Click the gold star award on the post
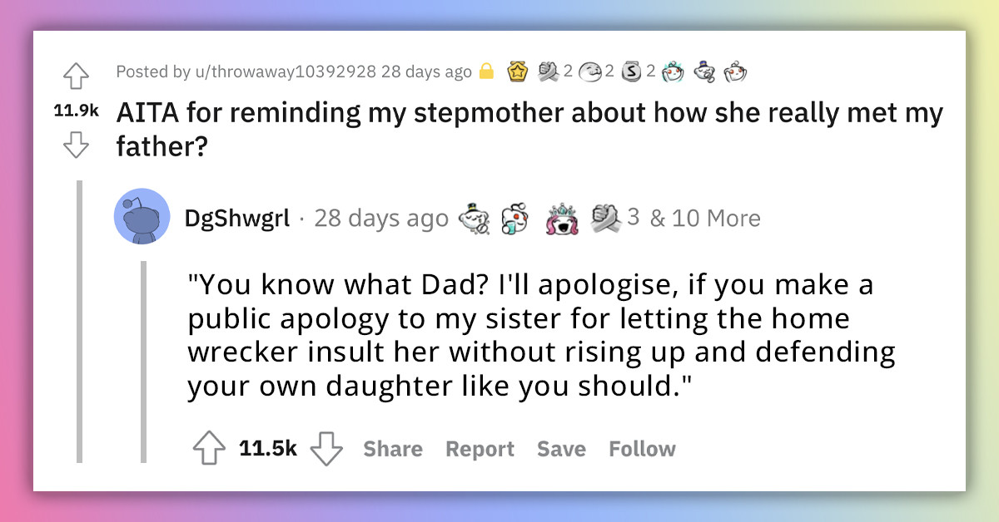Image resolution: width=999 pixels, height=522 pixels. [x=517, y=71]
